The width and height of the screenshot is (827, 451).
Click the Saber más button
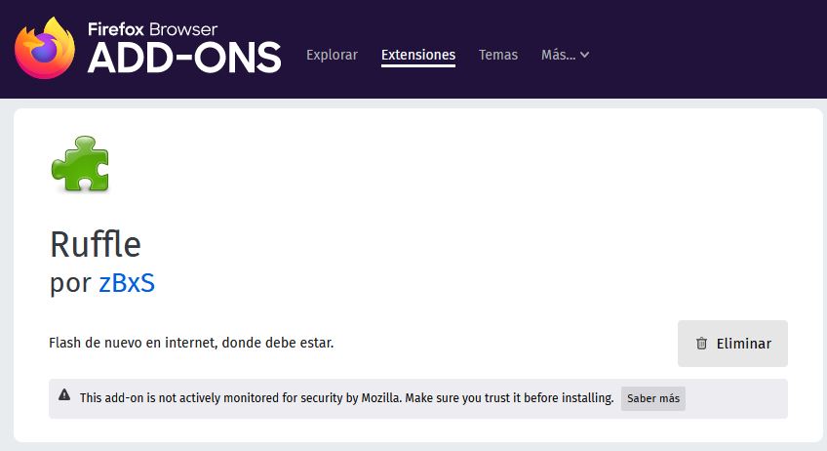point(653,398)
